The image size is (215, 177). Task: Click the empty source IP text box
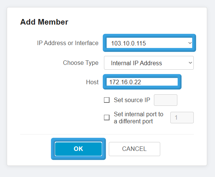(165, 100)
